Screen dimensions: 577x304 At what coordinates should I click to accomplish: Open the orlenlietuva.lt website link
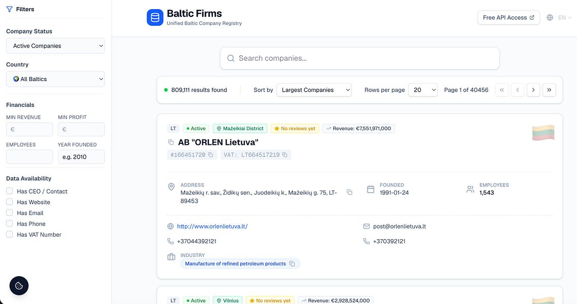pyautogui.click(x=212, y=226)
